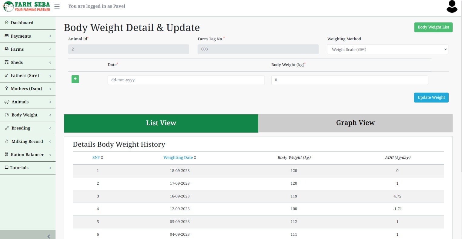Click the green plus add-row icon

click(x=75, y=79)
